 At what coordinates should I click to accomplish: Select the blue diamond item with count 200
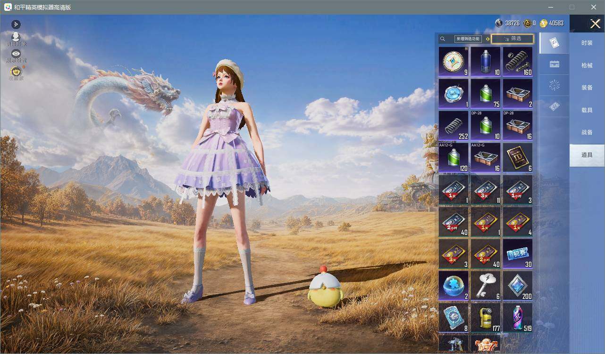(x=518, y=286)
